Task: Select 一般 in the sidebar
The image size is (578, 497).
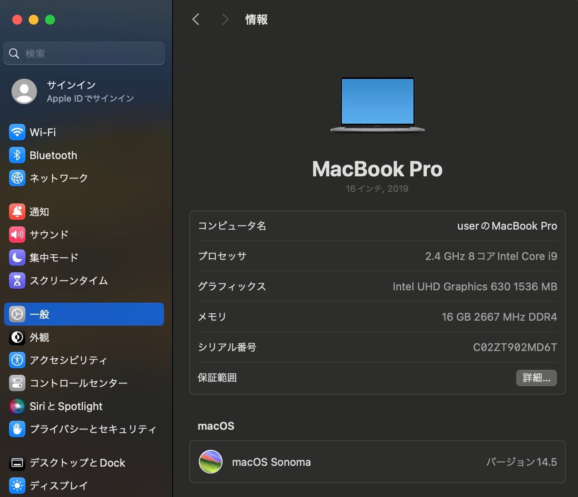Action: [84, 314]
